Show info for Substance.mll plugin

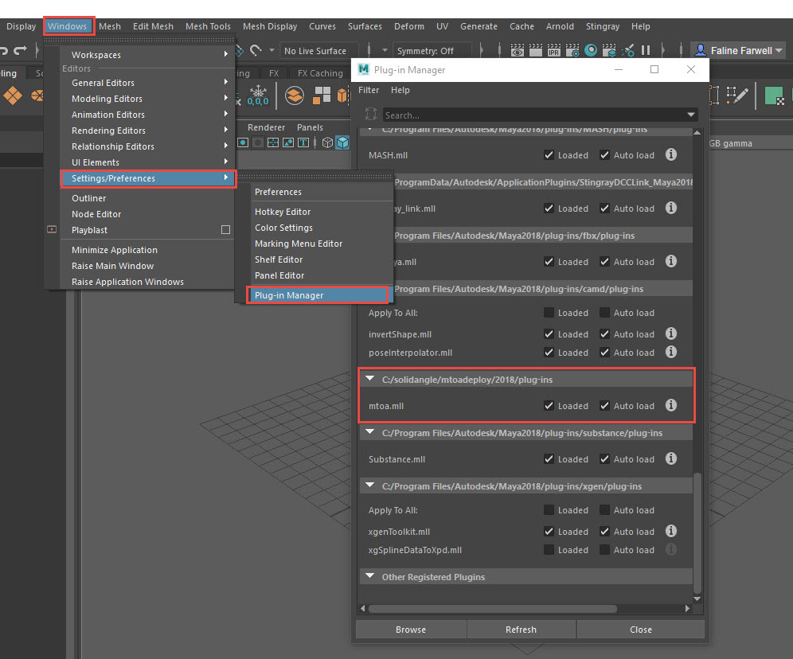pos(670,458)
